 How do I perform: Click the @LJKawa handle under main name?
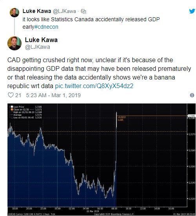click(37, 47)
